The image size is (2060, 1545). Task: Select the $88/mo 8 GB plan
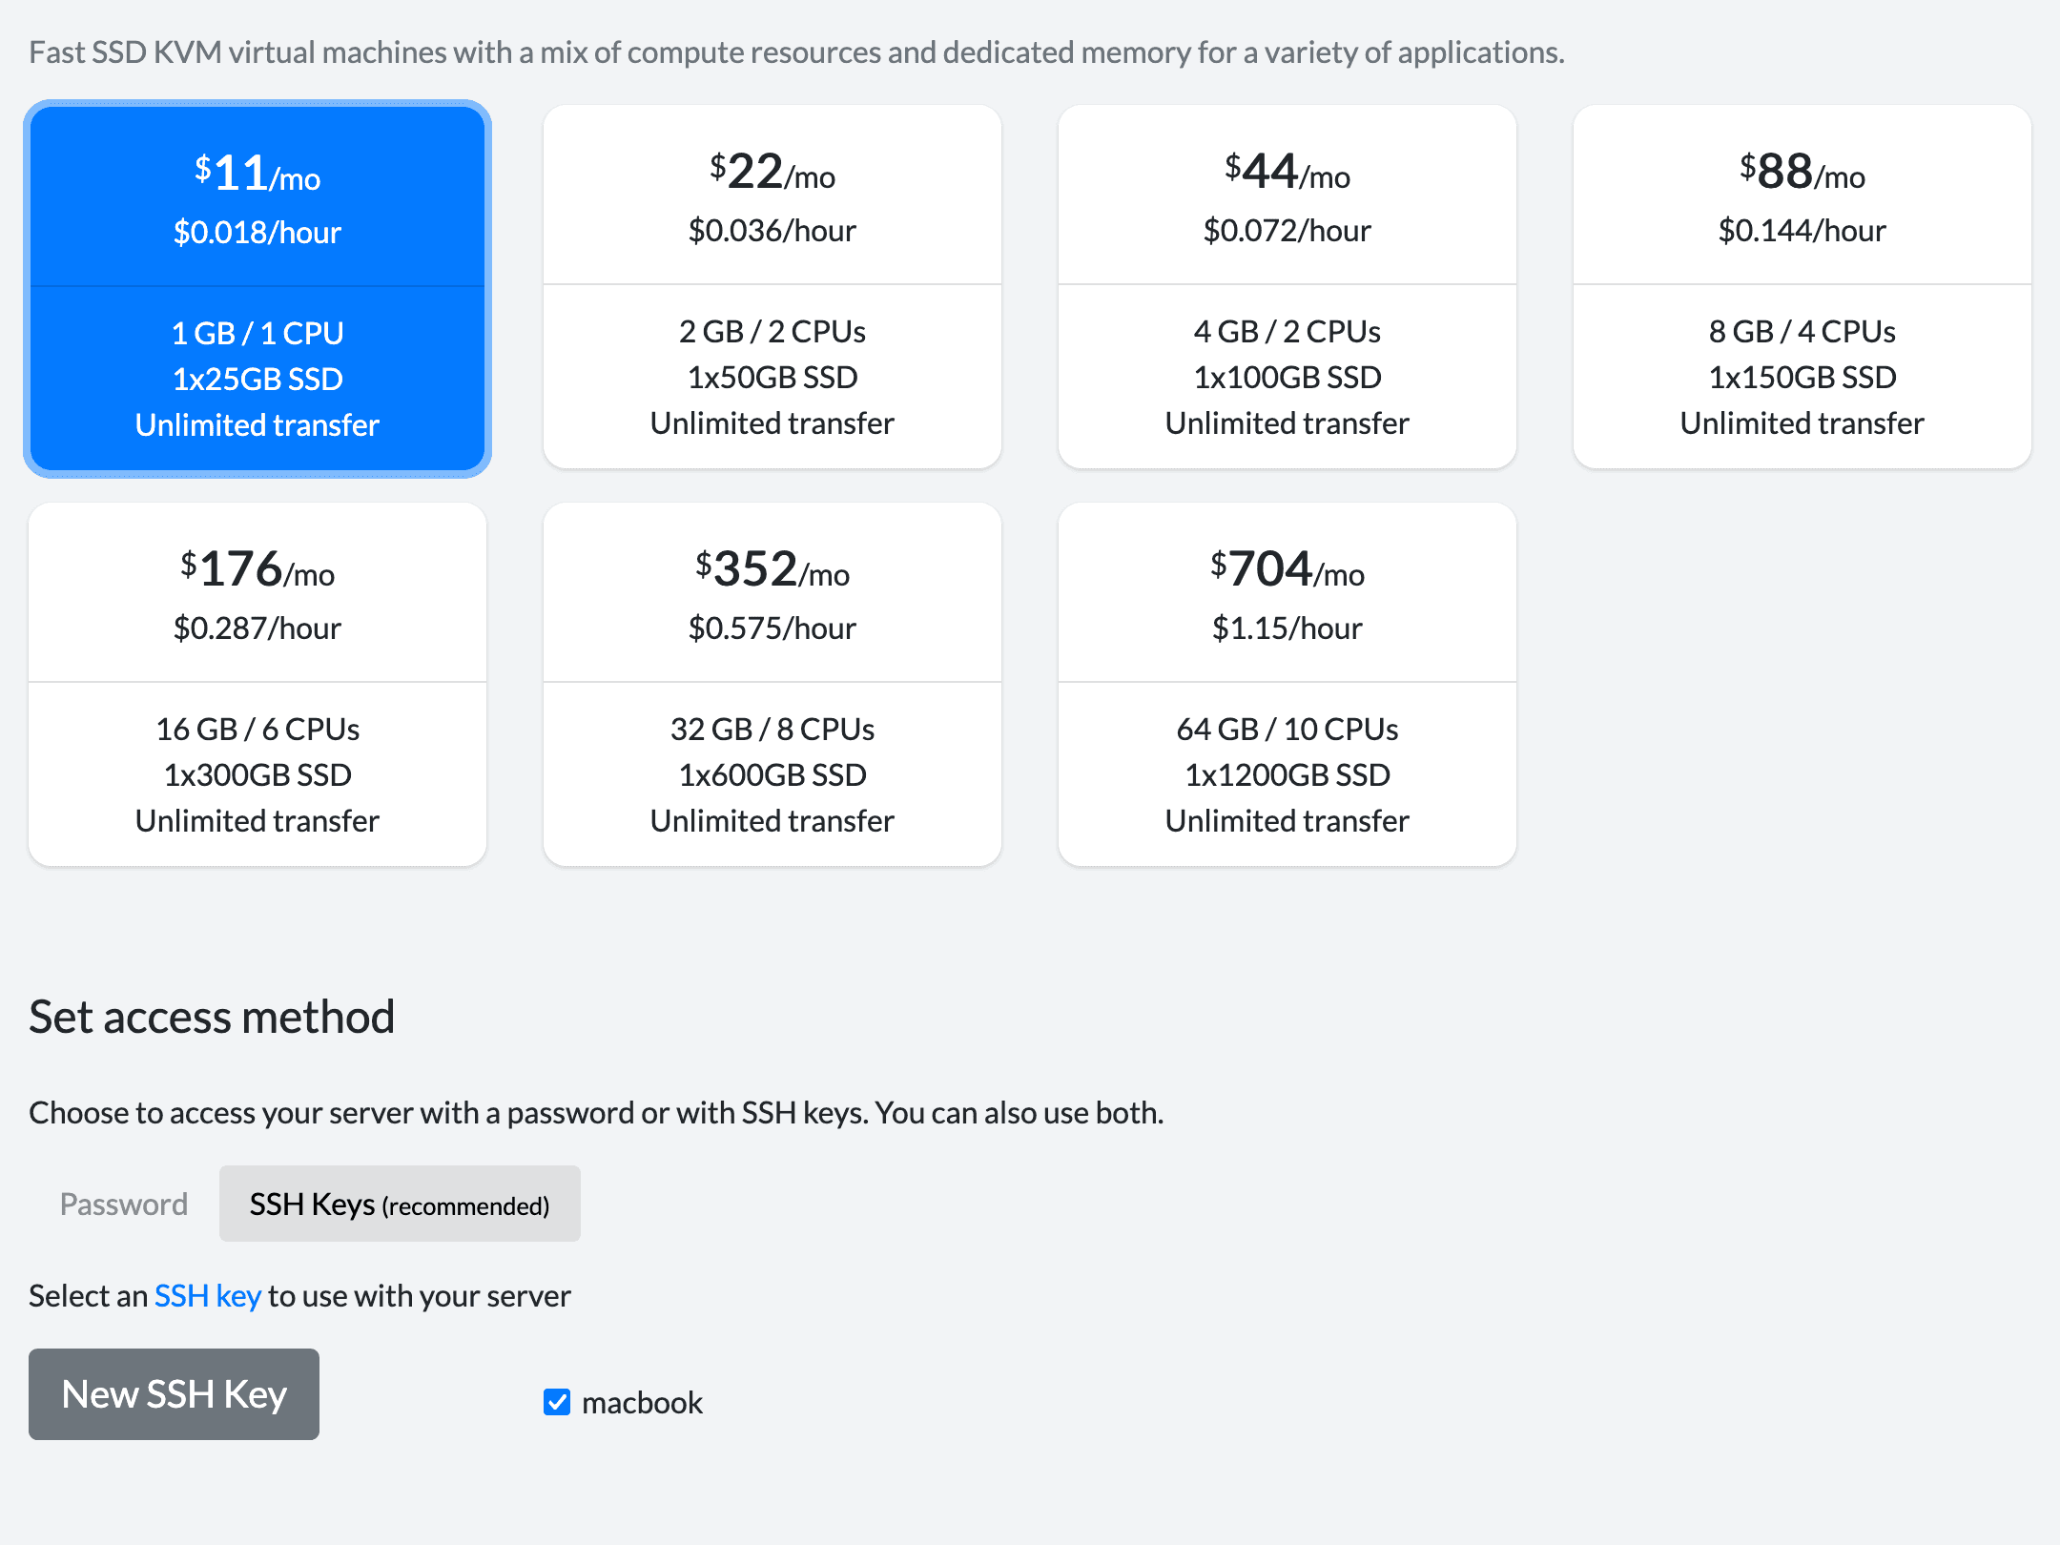(x=1802, y=286)
